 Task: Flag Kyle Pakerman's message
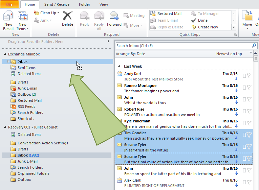point(249,123)
